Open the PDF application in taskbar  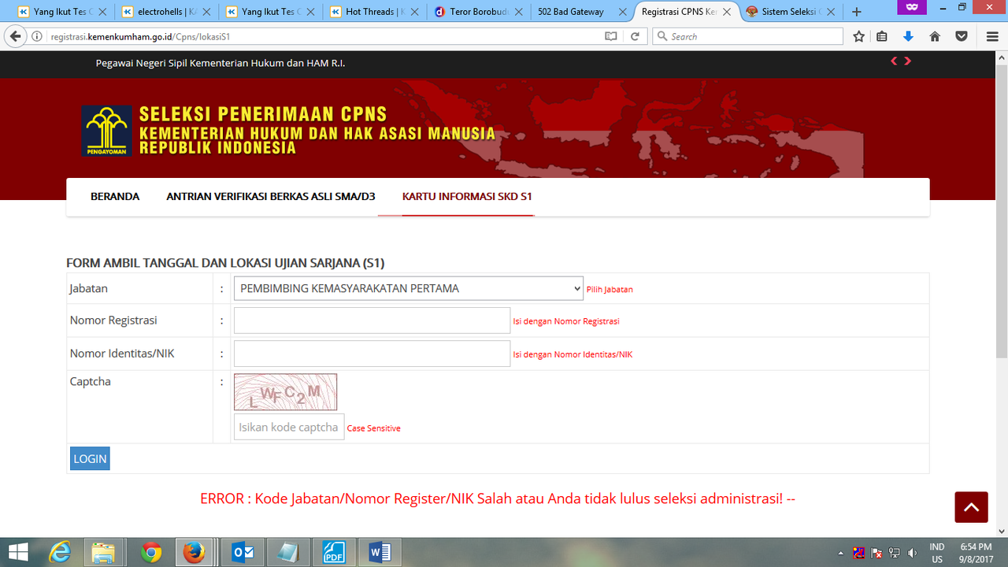335,552
